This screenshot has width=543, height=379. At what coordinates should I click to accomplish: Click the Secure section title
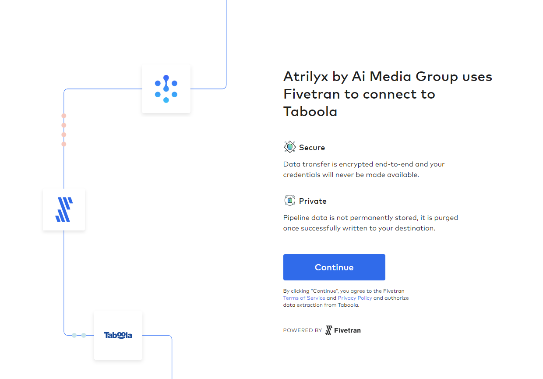(312, 148)
